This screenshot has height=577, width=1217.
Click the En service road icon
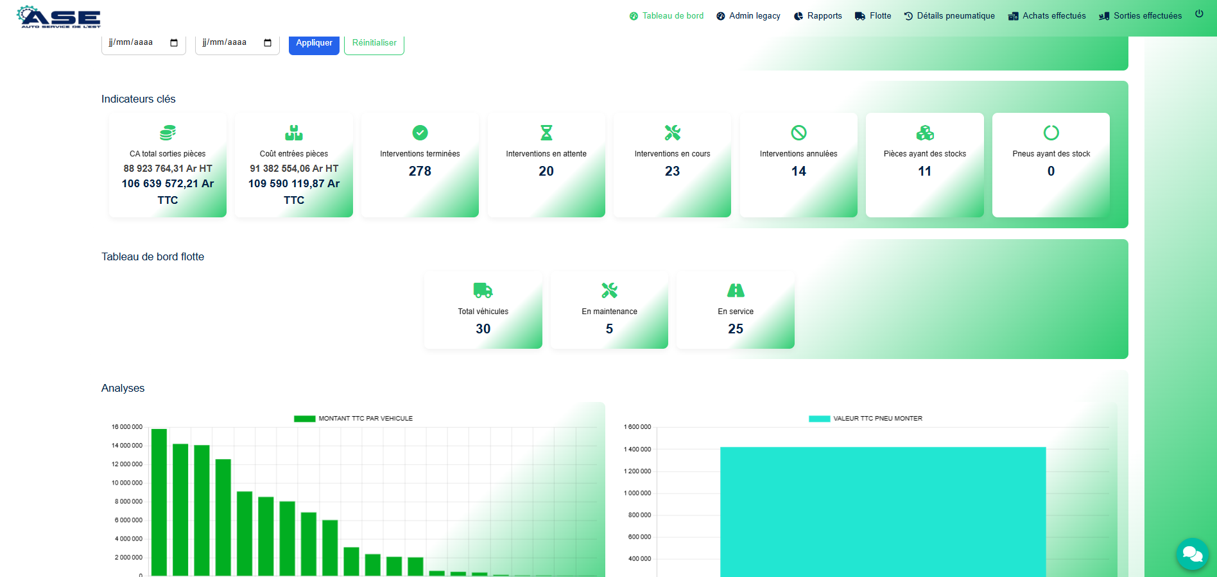pyautogui.click(x=736, y=290)
